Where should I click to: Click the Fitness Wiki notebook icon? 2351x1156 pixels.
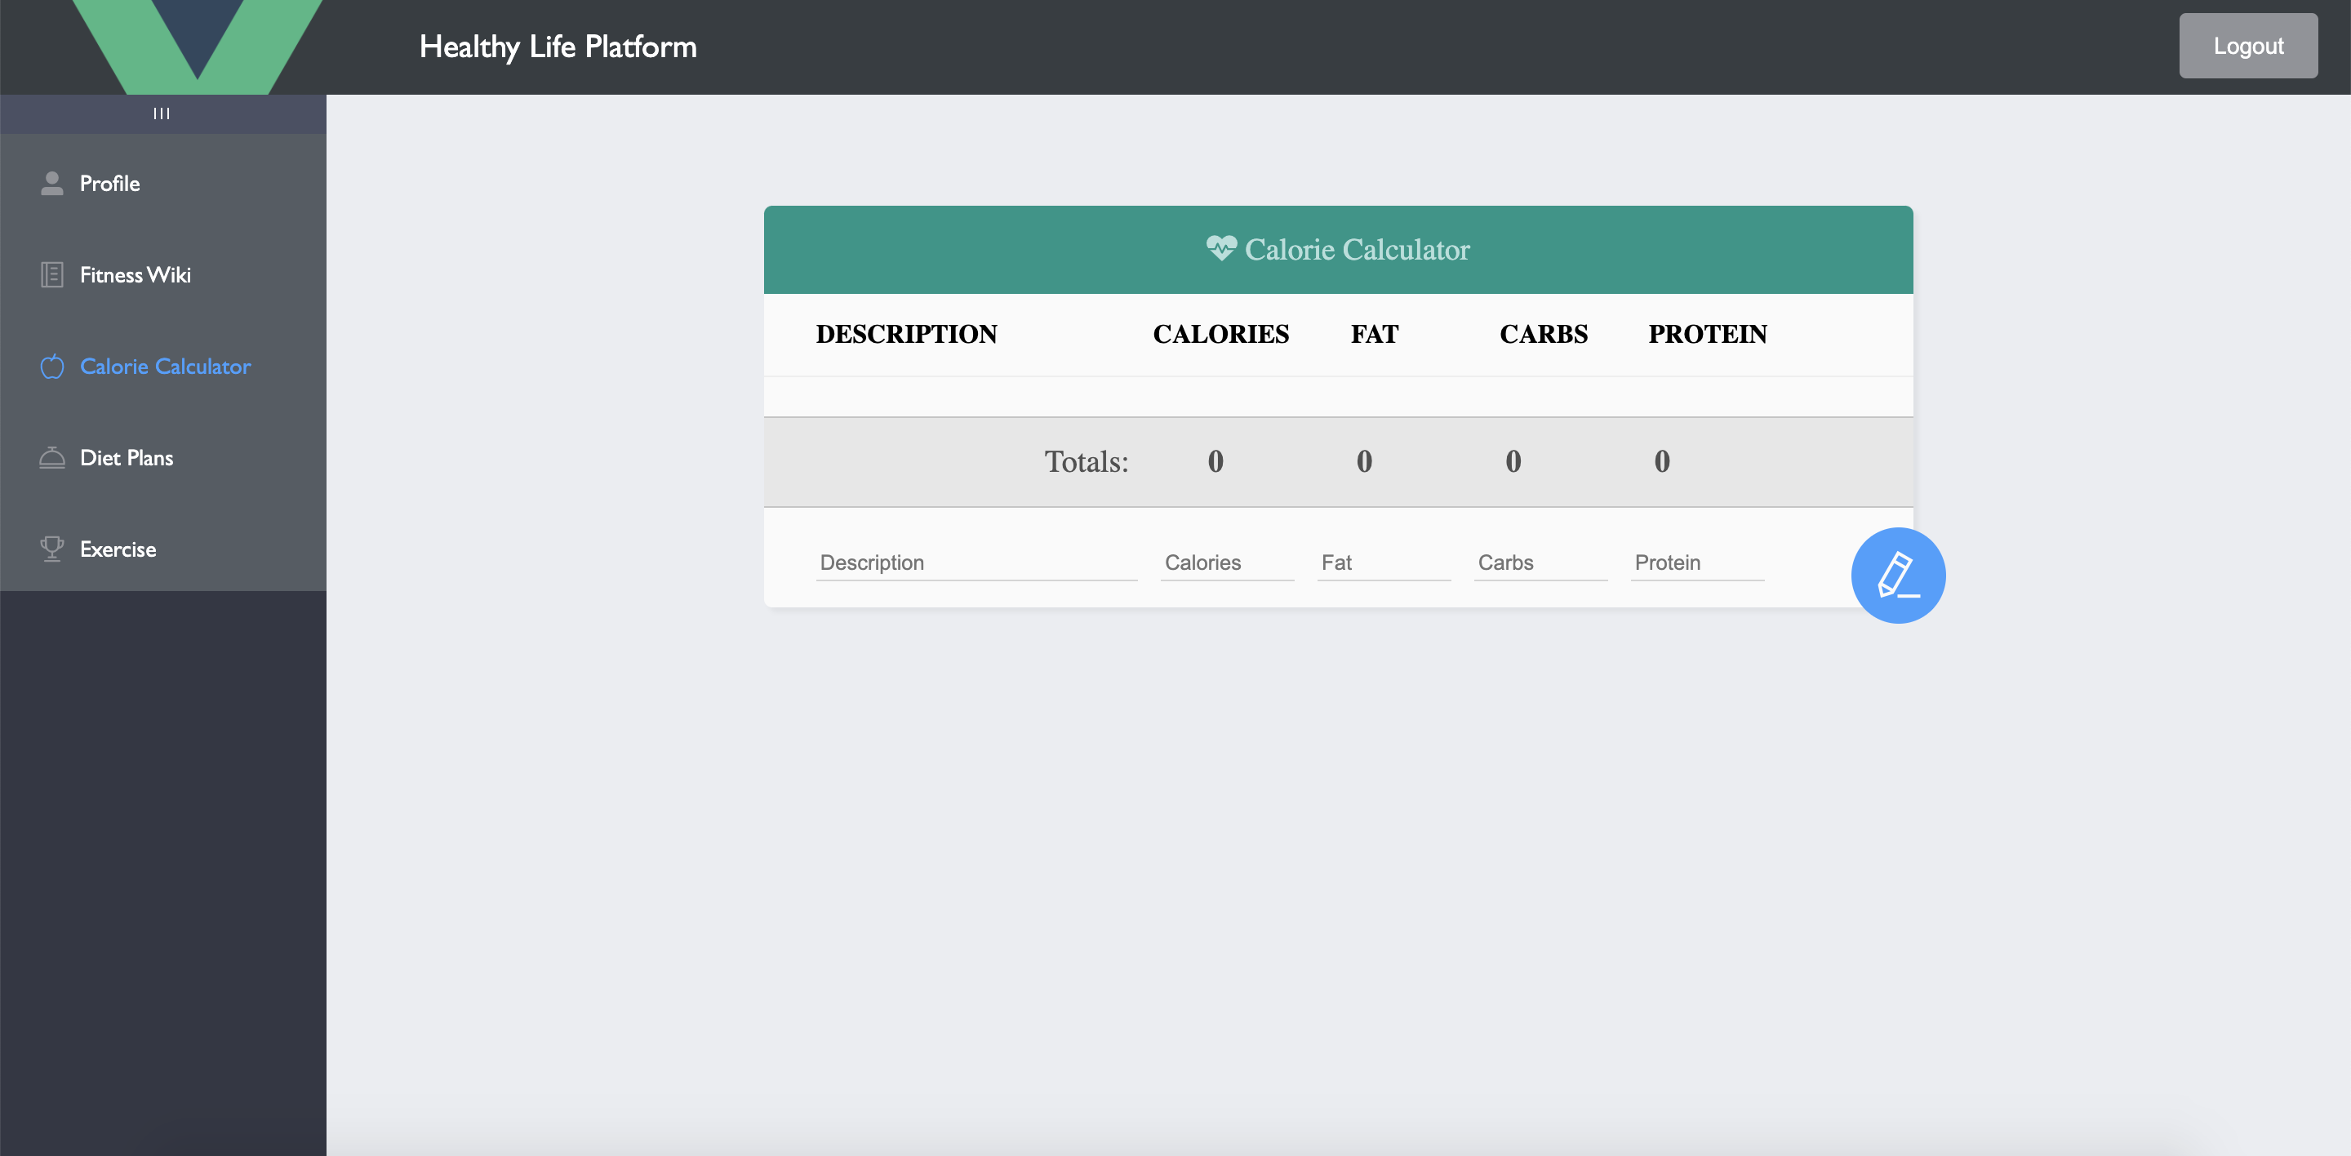[52, 274]
